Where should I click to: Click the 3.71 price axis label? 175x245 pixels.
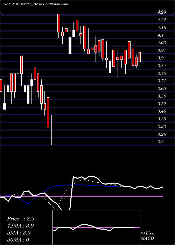tap(161, 81)
